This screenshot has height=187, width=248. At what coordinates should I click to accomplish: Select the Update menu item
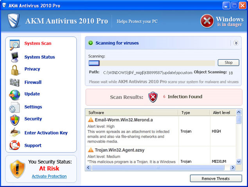click(32, 94)
